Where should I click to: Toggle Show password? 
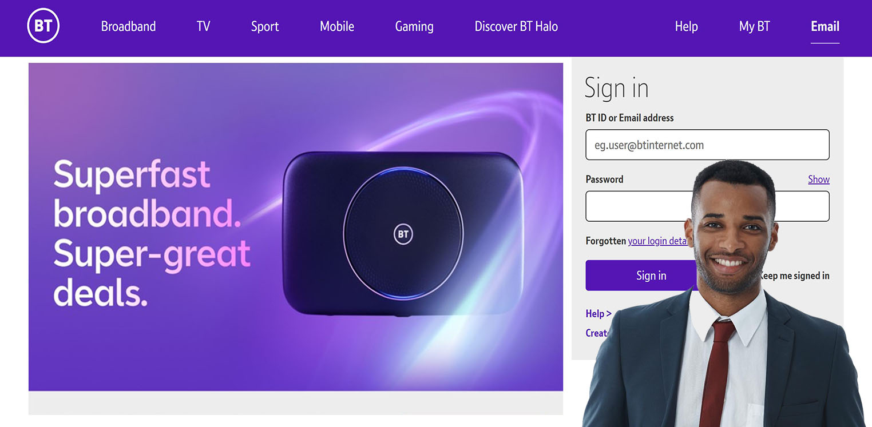tap(819, 179)
